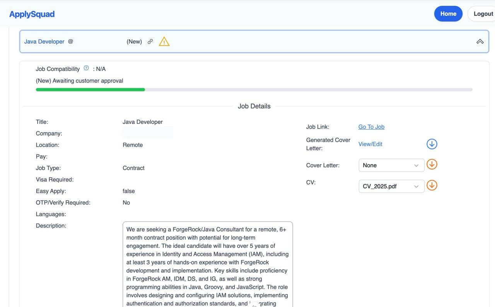495x307 pixels.
Task: Open the Cover Letter dropdown showing None
Action: pyautogui.click(x=391, y=165)
